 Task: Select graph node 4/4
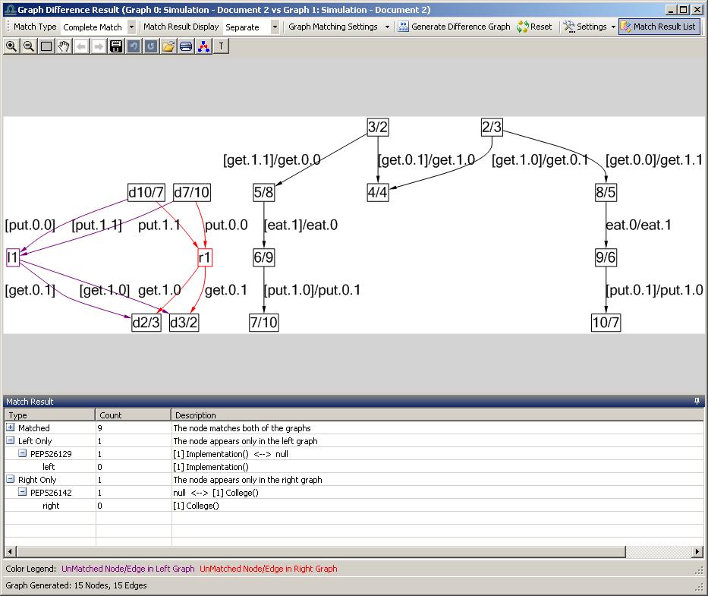coord(377,192)
